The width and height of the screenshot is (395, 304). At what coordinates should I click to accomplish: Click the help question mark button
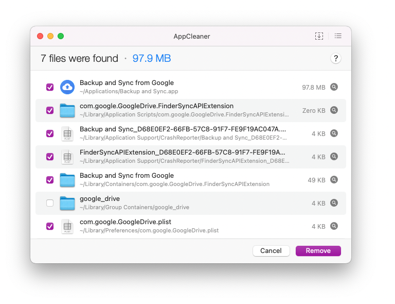tap(335, 59)
